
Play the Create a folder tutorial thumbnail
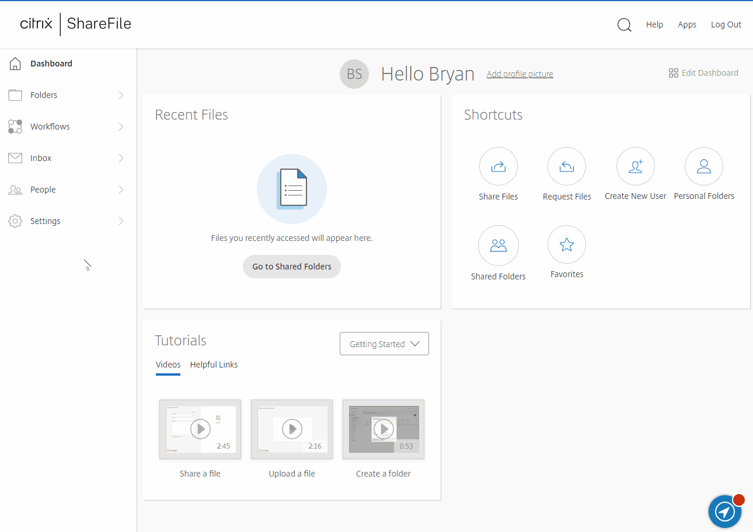(383, 429)
